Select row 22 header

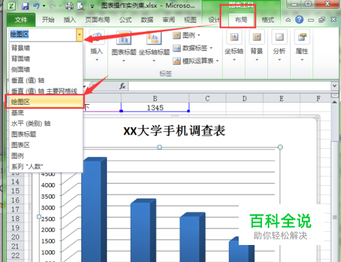pyautogui.click(x=15, y=255)
